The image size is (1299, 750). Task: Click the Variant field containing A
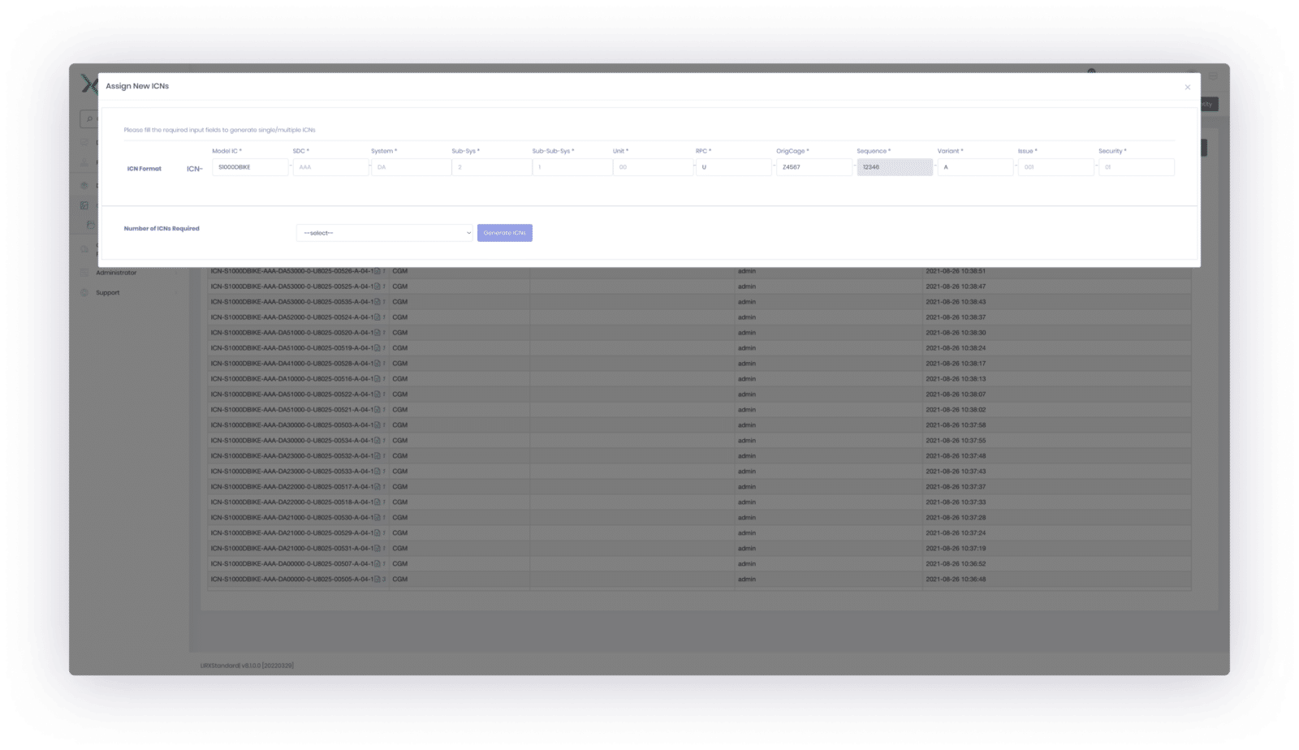(974, 166)
